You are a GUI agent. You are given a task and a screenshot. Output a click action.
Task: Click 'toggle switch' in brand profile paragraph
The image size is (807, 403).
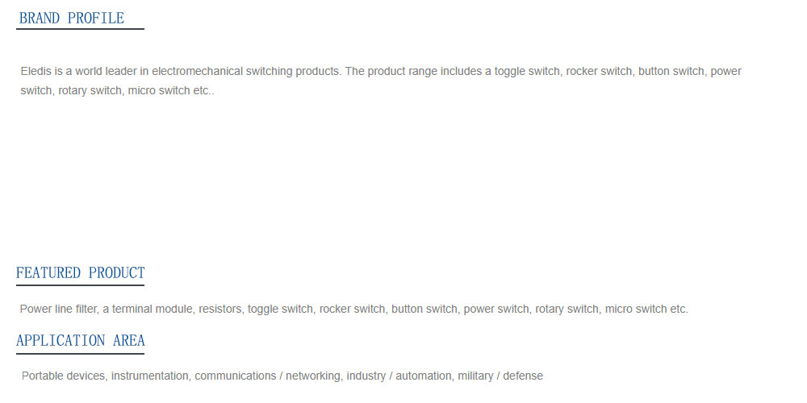coord(526,71)
